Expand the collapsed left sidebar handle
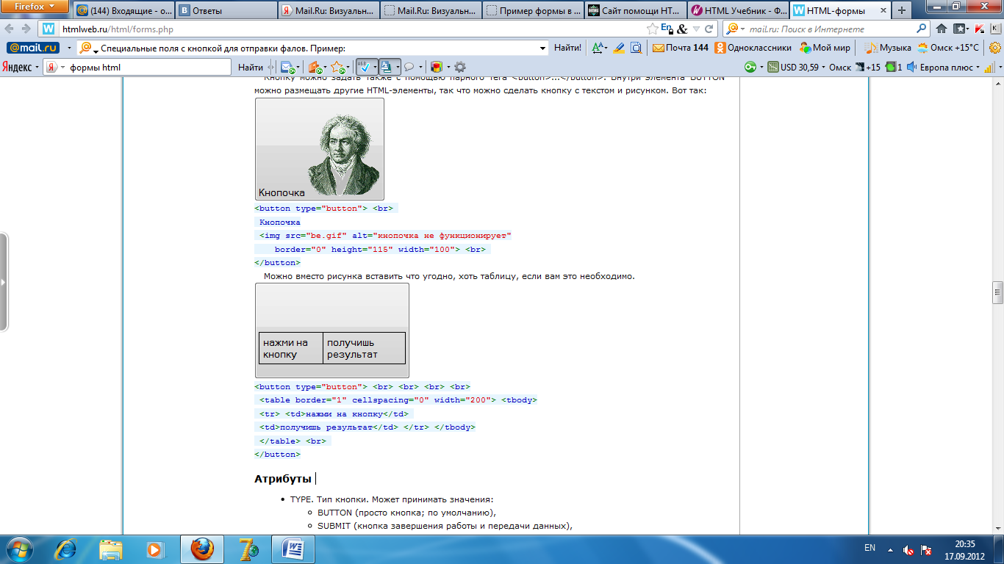Viewport: 1004px width, 564px height. point(4,282)
